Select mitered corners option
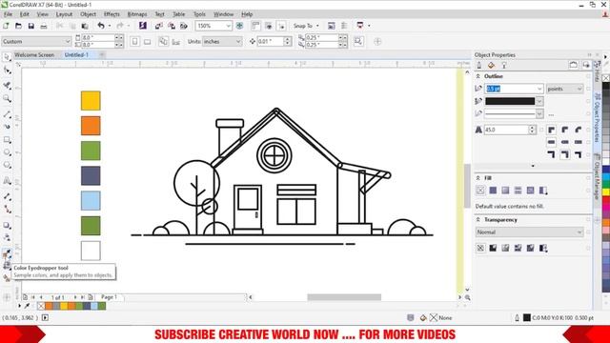 pos(551,130)
